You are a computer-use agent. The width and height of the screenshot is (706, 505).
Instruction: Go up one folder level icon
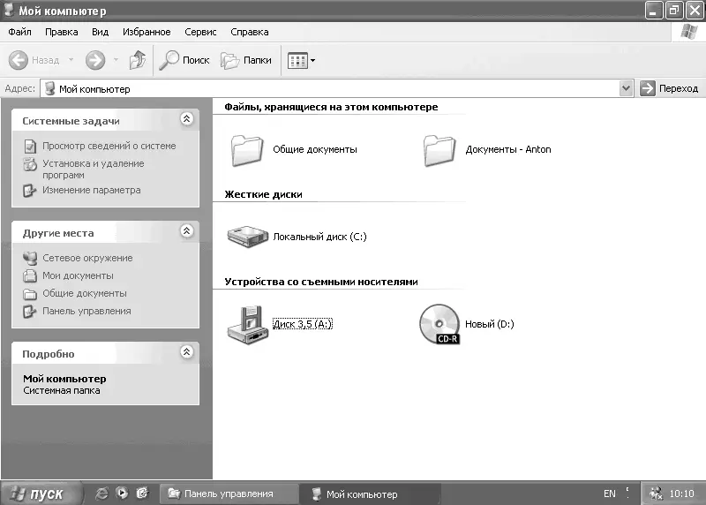click(x=138, y=60)
